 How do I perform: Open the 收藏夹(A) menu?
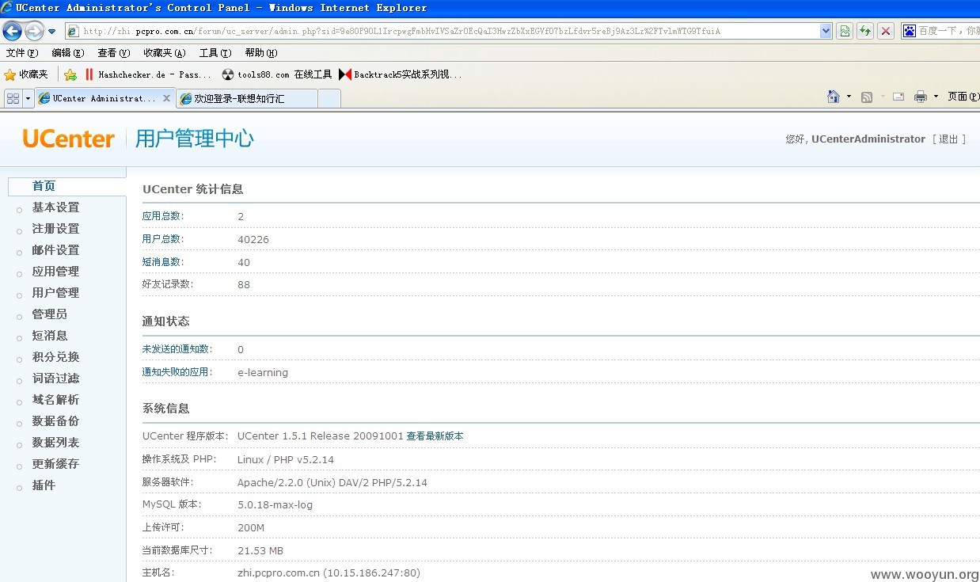pos(165,53)
